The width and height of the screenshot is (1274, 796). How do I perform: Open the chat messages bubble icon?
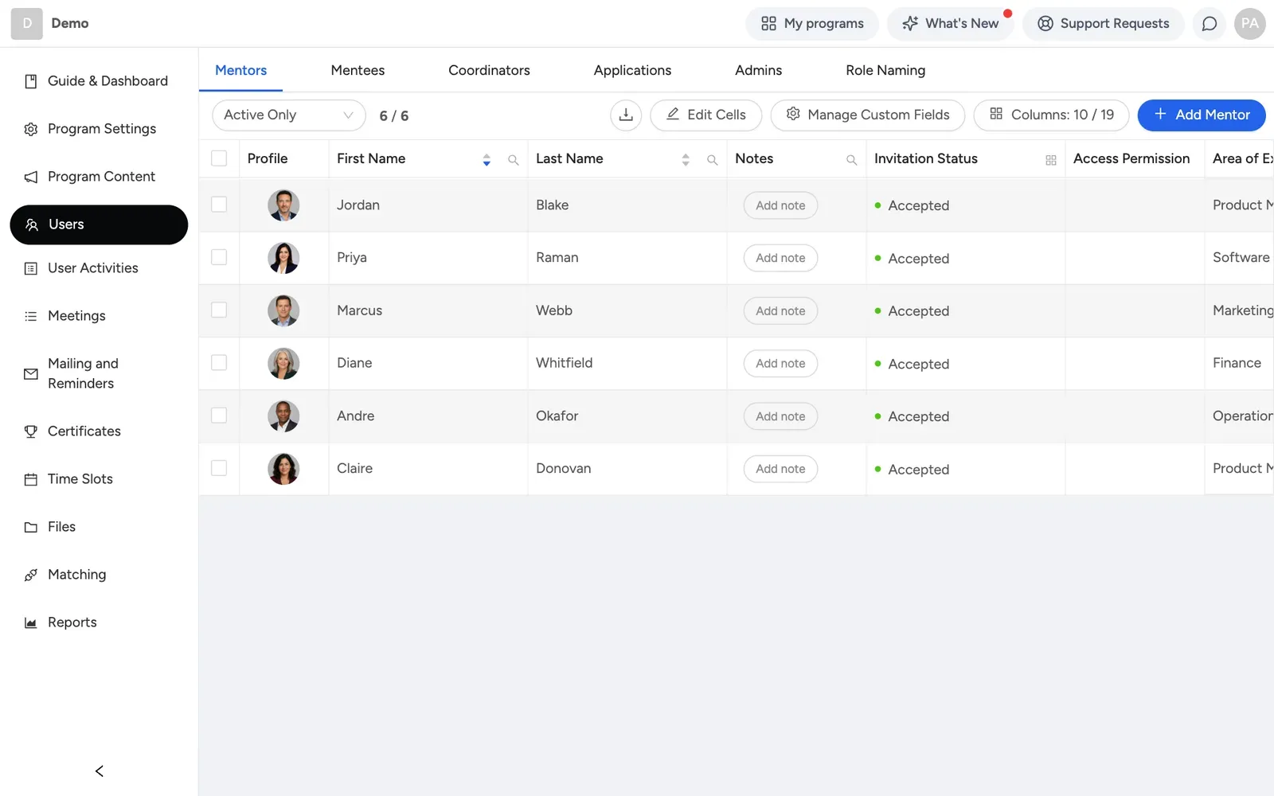1210,24
